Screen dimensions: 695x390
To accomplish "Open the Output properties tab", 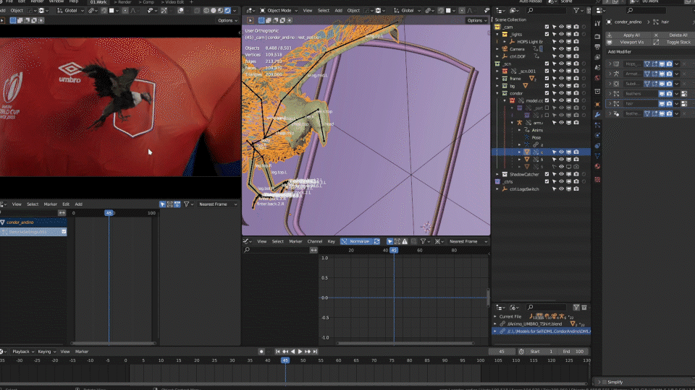I will 597,47.
